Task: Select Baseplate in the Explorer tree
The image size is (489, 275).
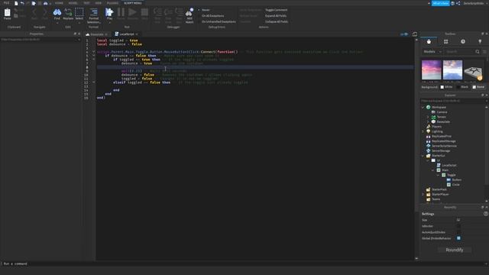Action: pyautogui.click(x=443, y=121)
